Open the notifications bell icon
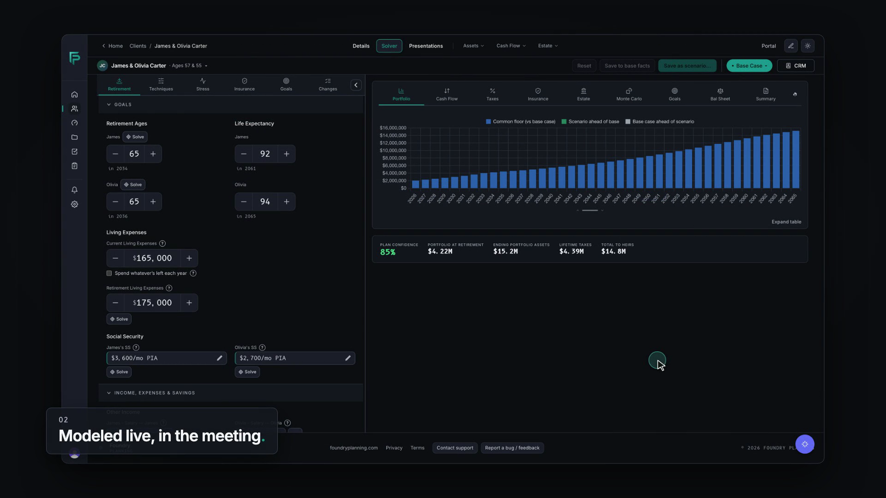886x498 pixels. click(x=75, y=190)
